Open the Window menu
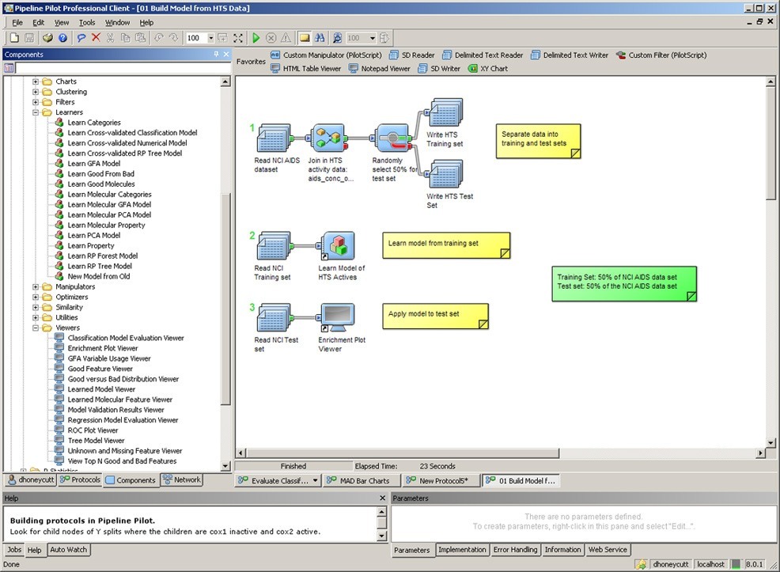The image size is (780, 572). coord(117,22)
